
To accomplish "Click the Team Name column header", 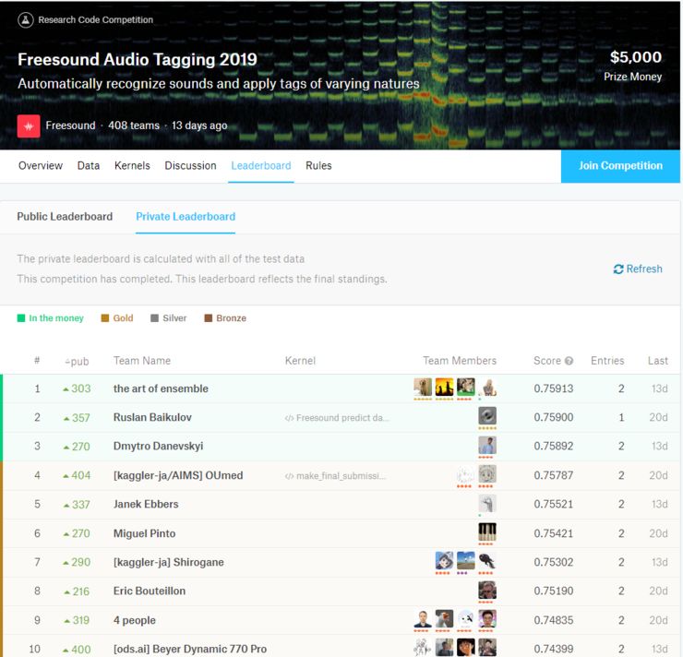I will click(x=142, y=361).
